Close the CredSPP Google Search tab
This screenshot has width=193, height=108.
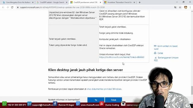67,2
